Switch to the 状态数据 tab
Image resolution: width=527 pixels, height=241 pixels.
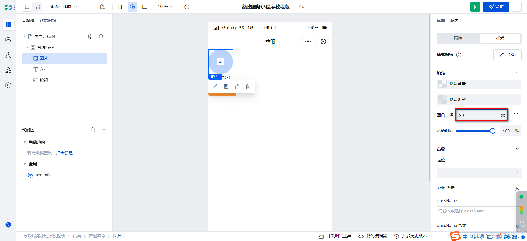click(48, 21)
